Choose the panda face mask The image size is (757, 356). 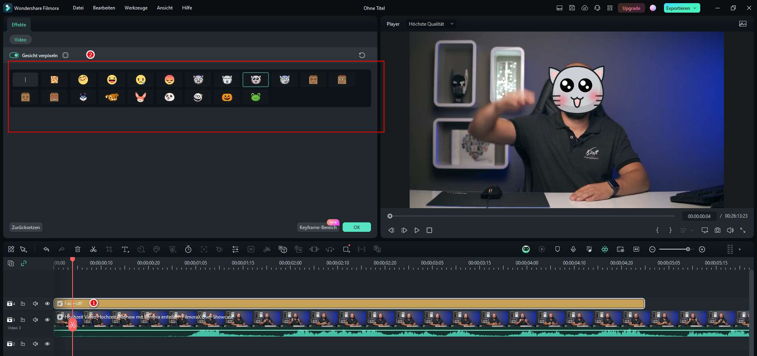coord(170,97)
